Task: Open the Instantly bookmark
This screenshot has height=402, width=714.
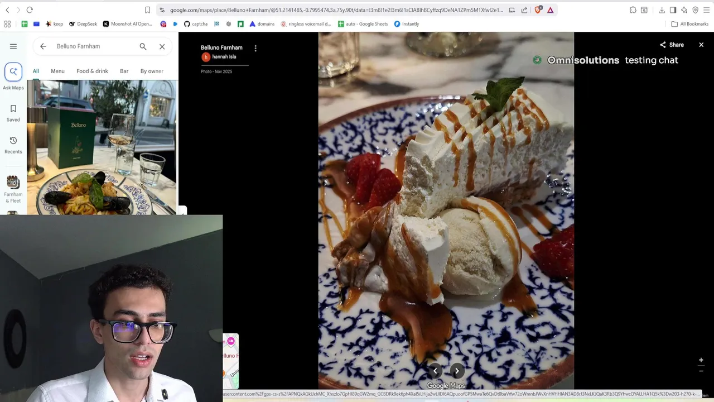Action: (x=407, y=24)
